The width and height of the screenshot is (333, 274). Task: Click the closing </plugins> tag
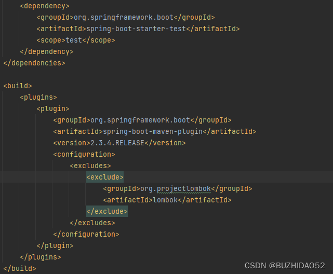click(x=41, y=257)
